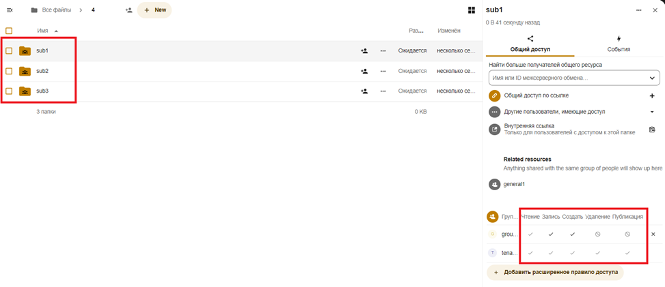Open more actions for sub2 folder
Viewport: 665px width, 287px height.
pyautogui.click(x=383, y=71)
